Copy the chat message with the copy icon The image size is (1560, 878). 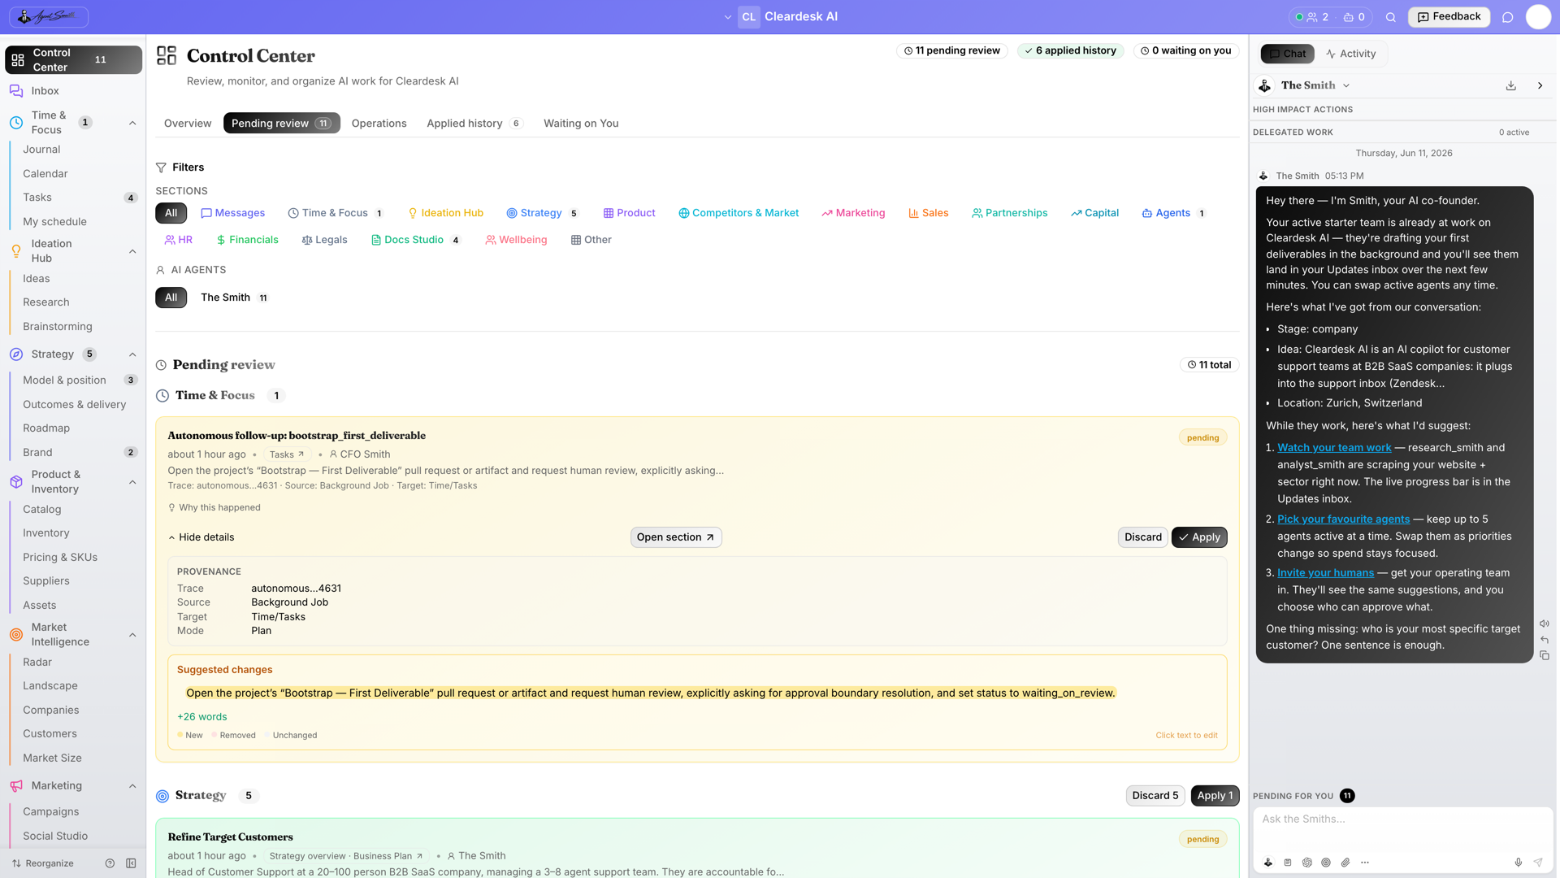coord(1545,655)
